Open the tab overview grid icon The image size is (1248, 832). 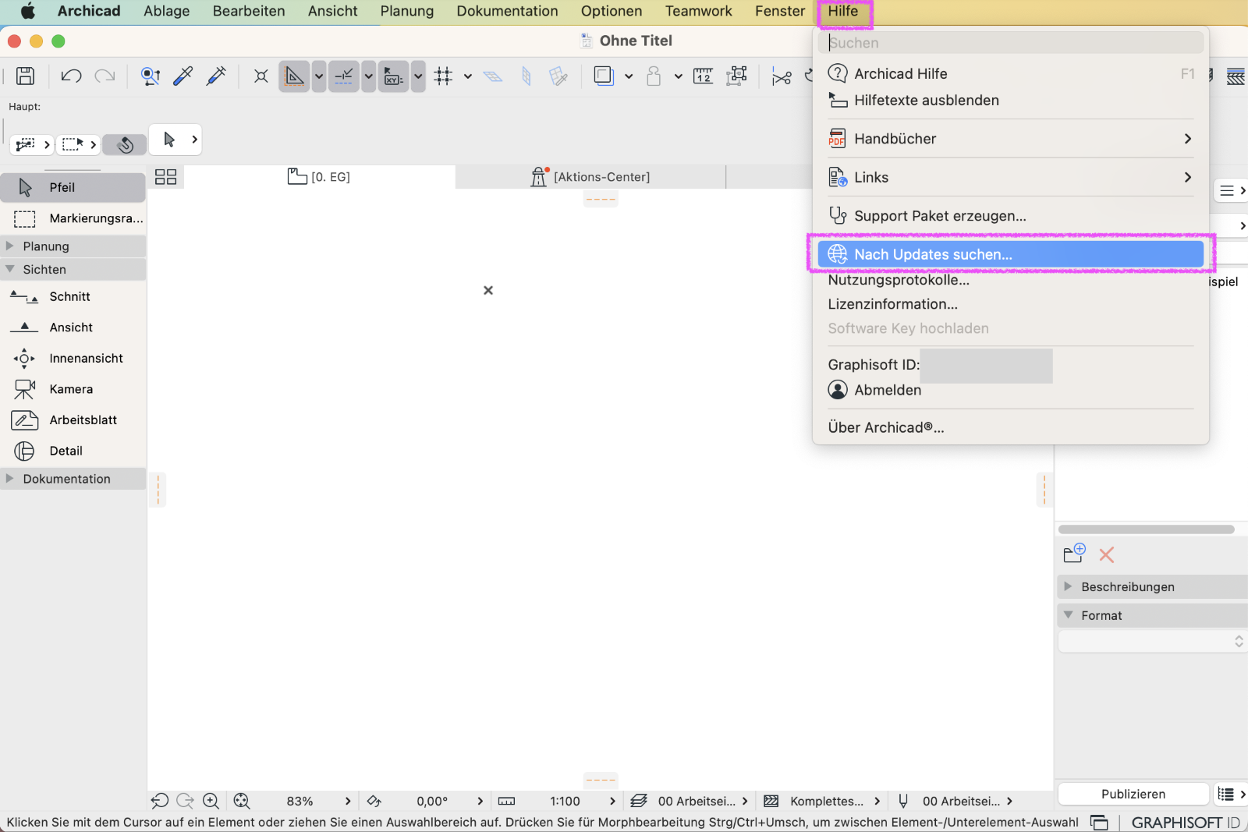(x=166, y=177)
